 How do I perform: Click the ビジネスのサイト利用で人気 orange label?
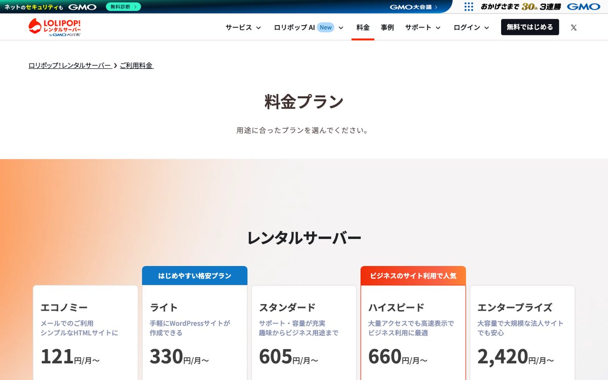[413, 276]
